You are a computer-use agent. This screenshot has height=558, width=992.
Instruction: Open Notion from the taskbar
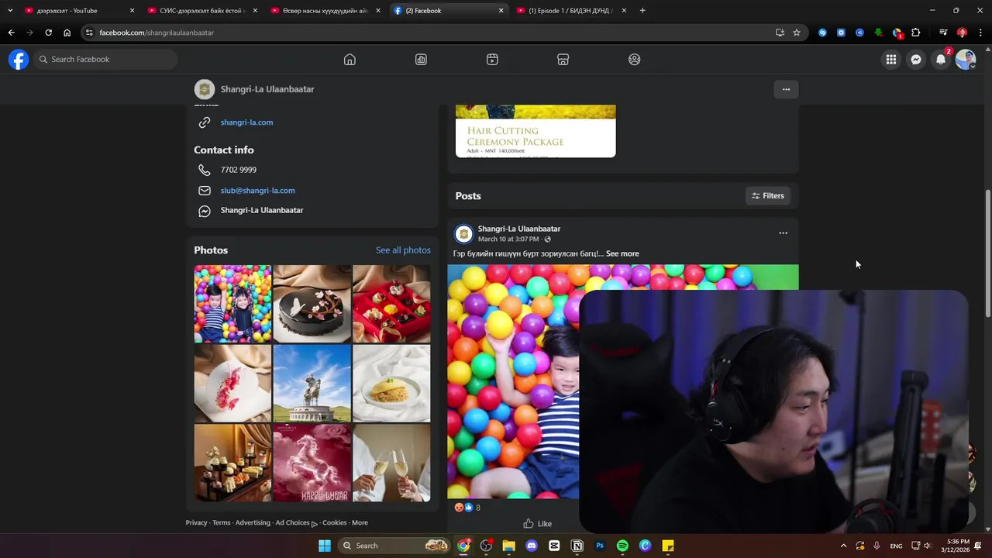[577, 546]
